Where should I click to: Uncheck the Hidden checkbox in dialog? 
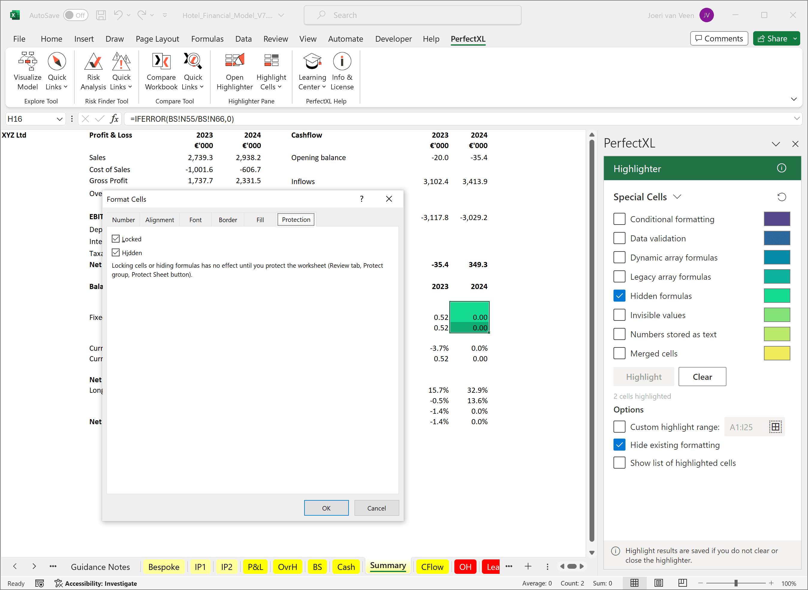click(116, 253)
